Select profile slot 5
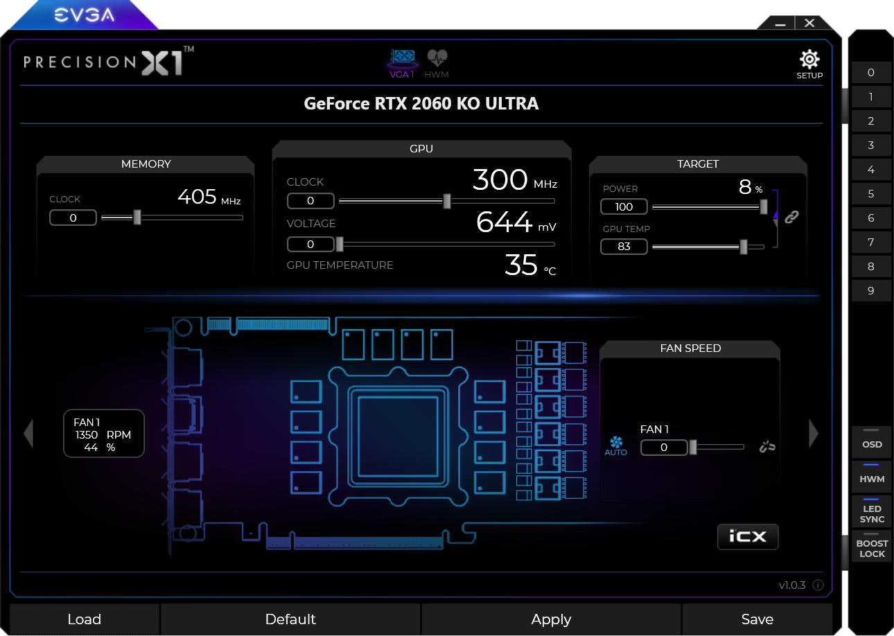This screenshot has width=894, height=636. click(871, 194)
